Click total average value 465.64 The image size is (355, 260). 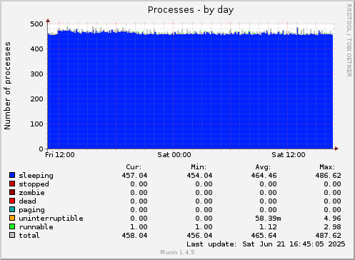coord(264,236)
